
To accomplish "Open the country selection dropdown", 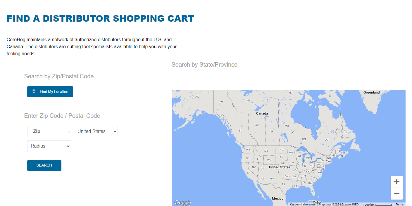I will (x=96, y=131).
